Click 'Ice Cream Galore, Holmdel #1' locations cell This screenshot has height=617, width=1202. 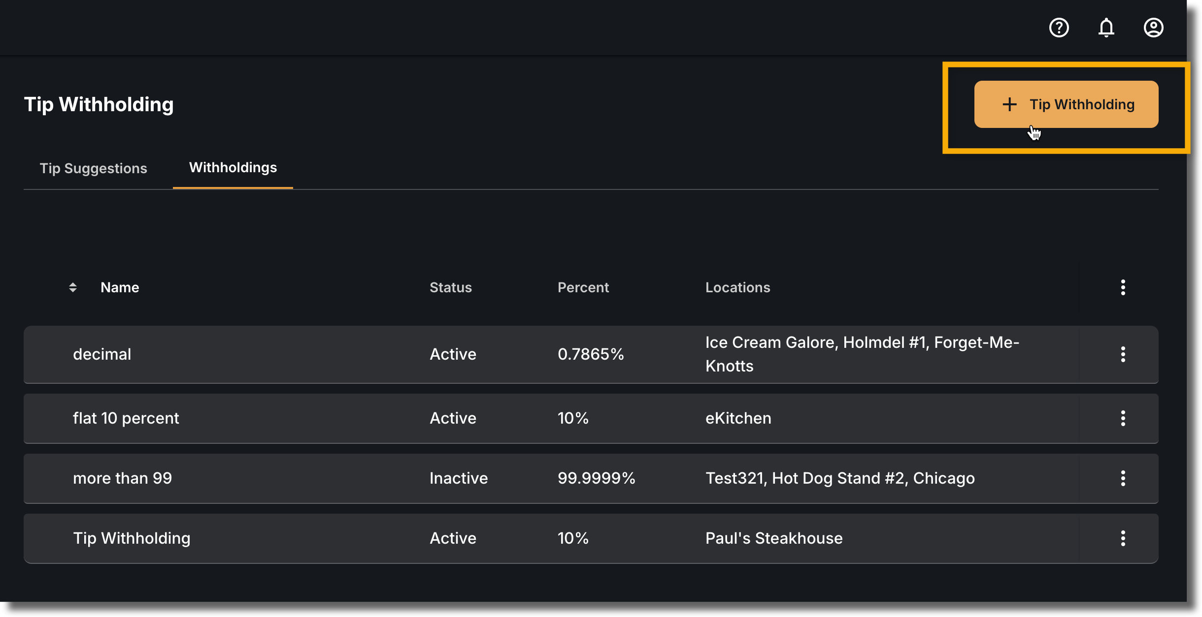tap(862, 354)
